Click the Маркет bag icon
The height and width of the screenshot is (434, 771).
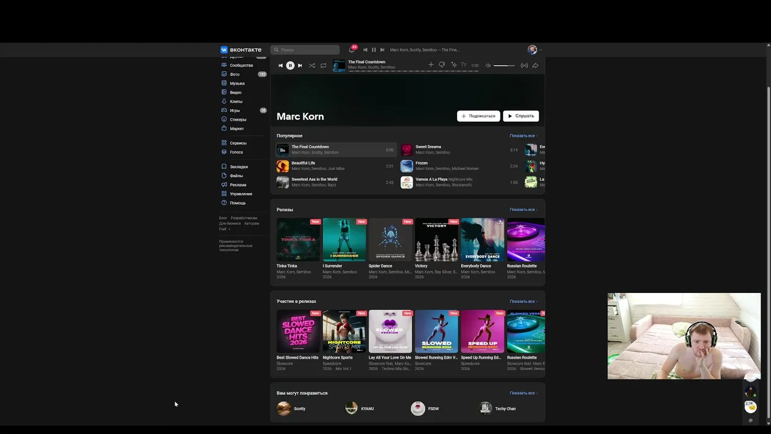[x=224, y=128]
